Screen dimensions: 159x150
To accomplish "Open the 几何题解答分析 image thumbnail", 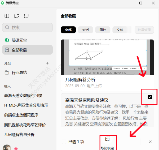I will pyautogui.click(x=107, y=57).
